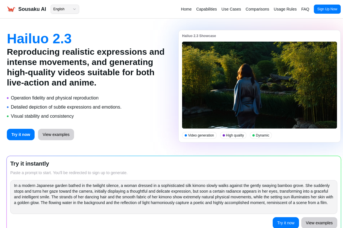Open the Comparisons nav link
343x228 pixels.
click(257, 9)
